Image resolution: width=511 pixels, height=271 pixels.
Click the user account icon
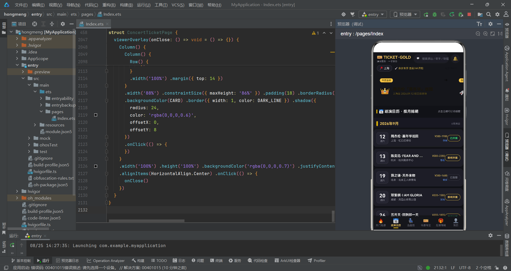tap(506, 14)
